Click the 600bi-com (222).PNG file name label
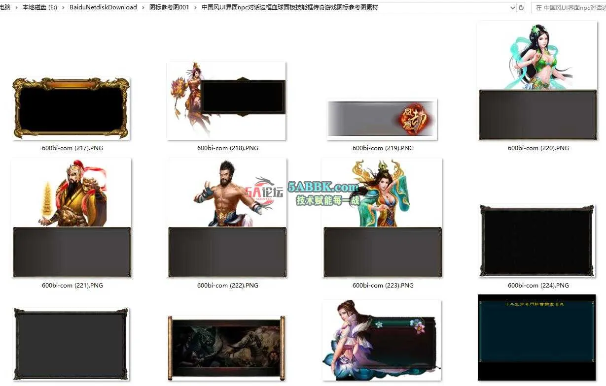The width and height of the screenshot is (606, 386). pyautogui.click(x=227, y=285)
